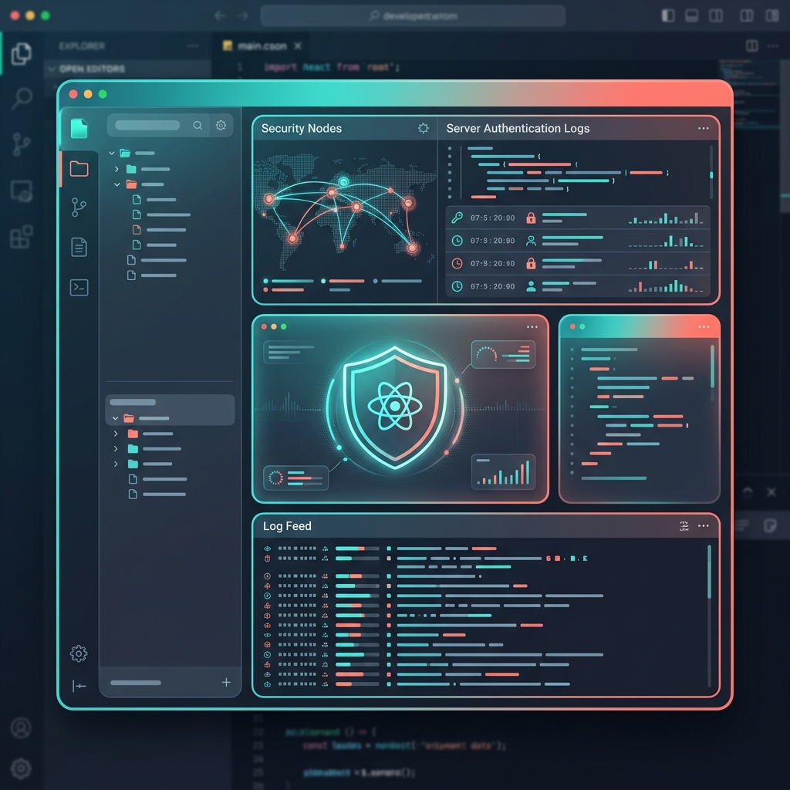The width and height of the screenshot is (790, 790).
Task: Open the small code panel's three-dot menu
Action: click(x=704, y=327)
